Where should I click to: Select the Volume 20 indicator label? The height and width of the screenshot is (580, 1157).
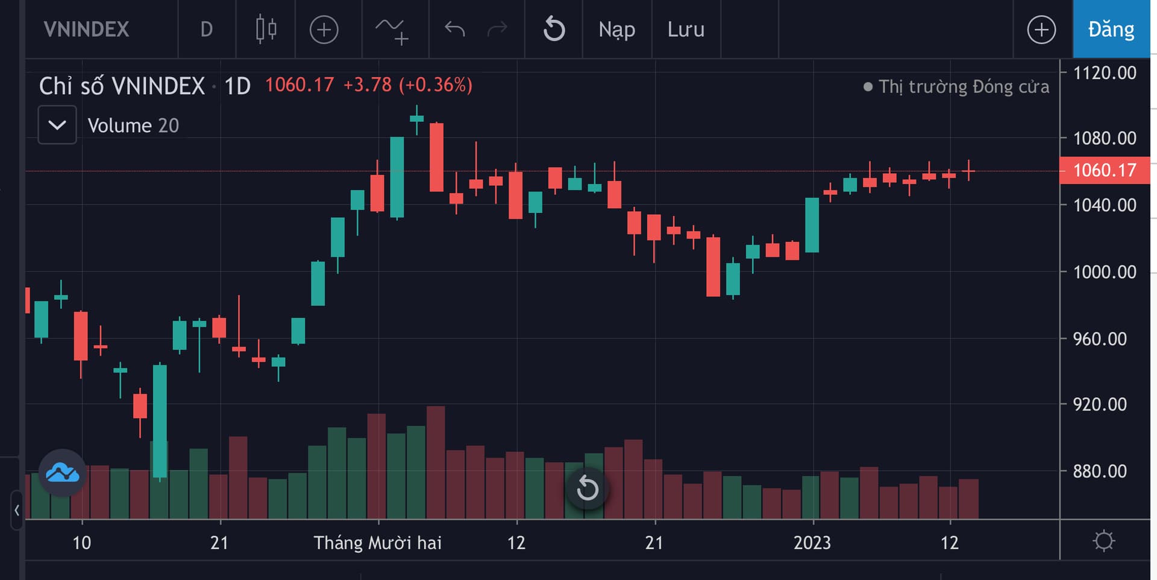133,125
